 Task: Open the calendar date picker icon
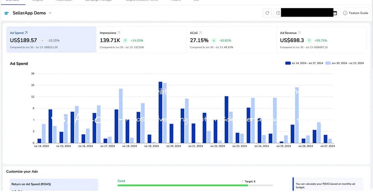pos(335,13)
